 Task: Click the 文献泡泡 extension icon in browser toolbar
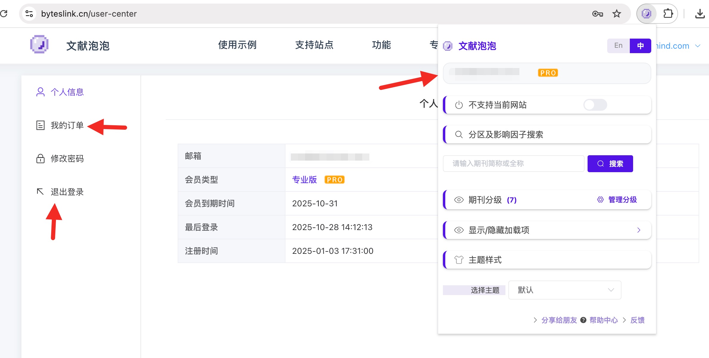tap(646, 14)
